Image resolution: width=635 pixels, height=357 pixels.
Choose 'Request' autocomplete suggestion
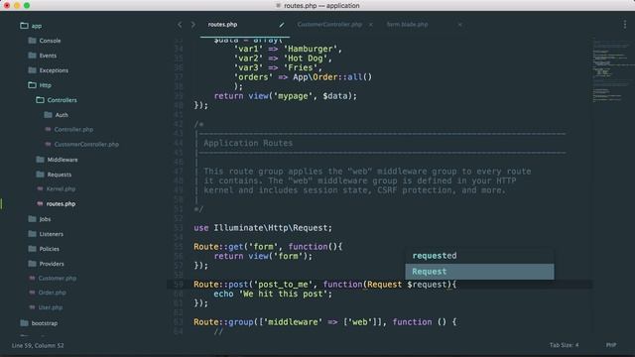point(479,272)
